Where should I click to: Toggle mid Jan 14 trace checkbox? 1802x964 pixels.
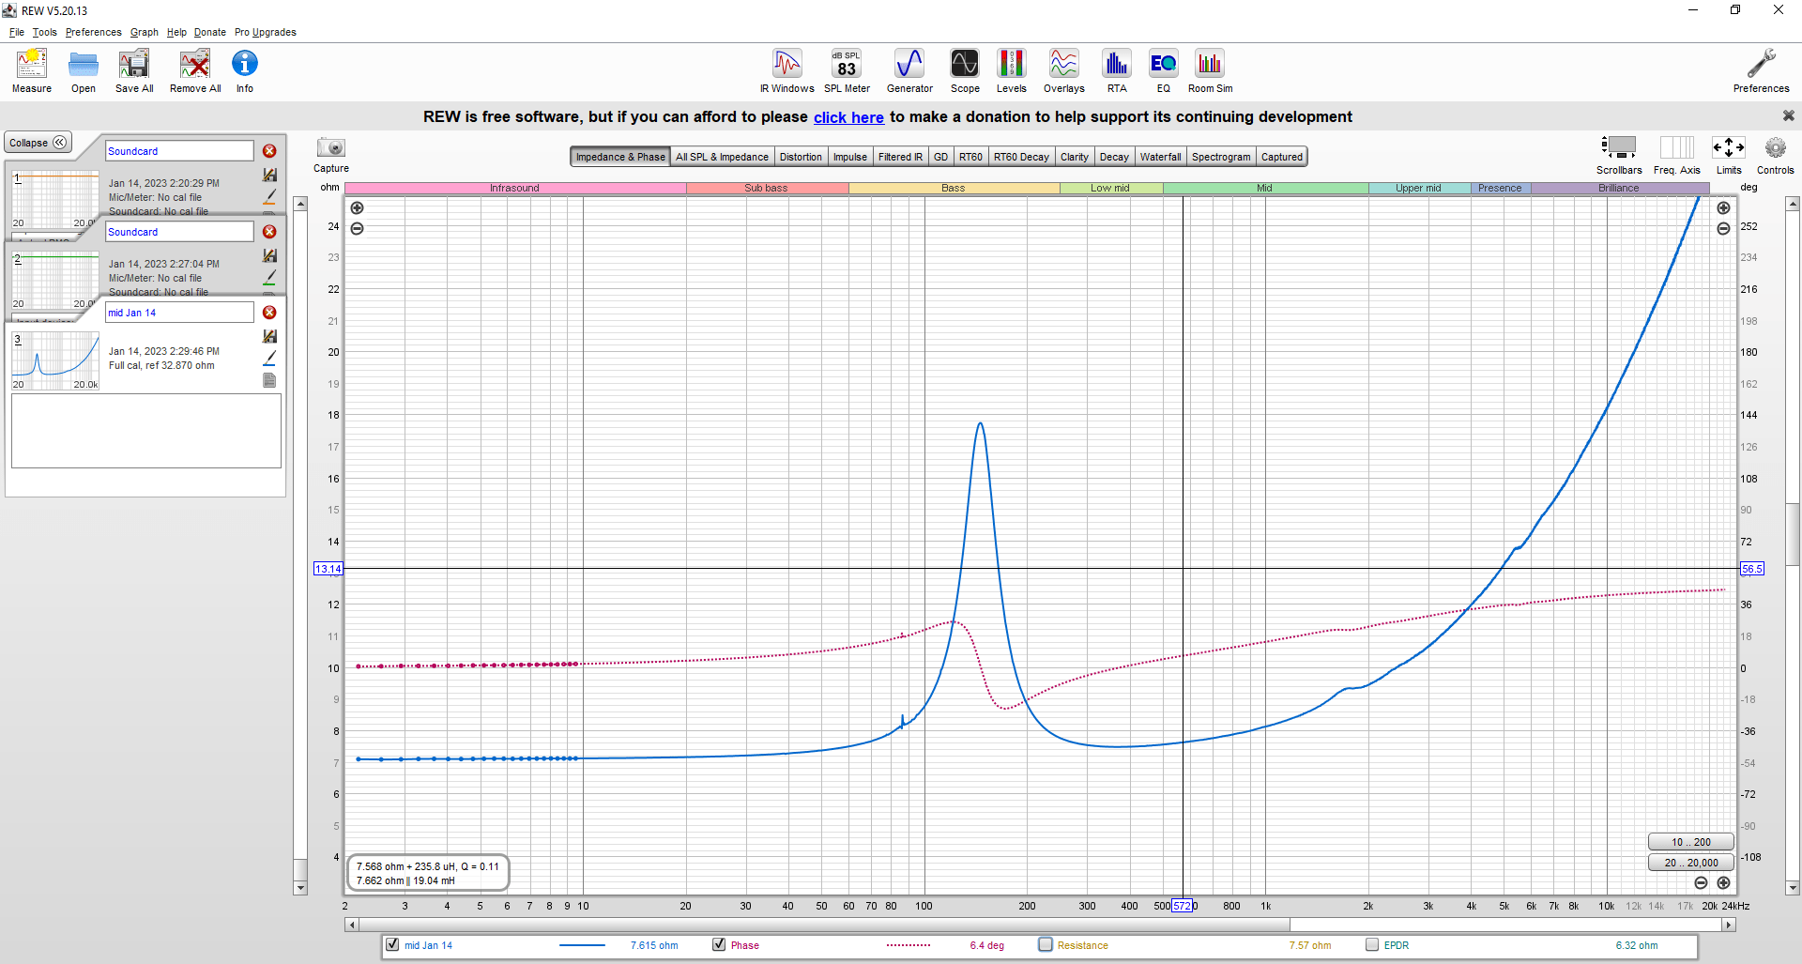(x=392, y=944)
